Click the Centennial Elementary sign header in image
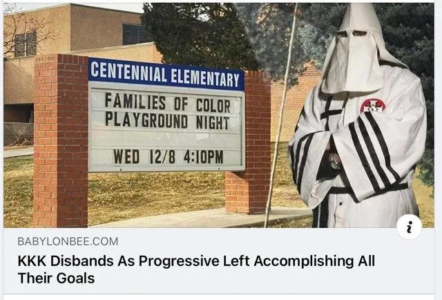Image resolution: width=442 pixels, height=300 pixels. [x=166, y=74]
